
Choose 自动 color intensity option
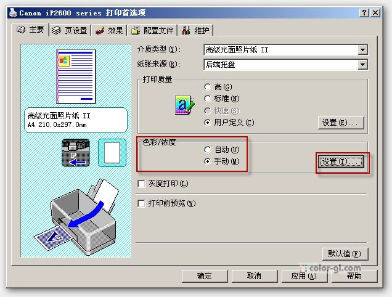(x=208, y=150)
